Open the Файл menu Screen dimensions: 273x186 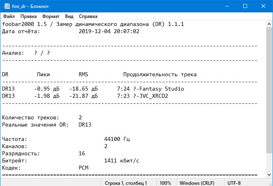click(9, 16)
